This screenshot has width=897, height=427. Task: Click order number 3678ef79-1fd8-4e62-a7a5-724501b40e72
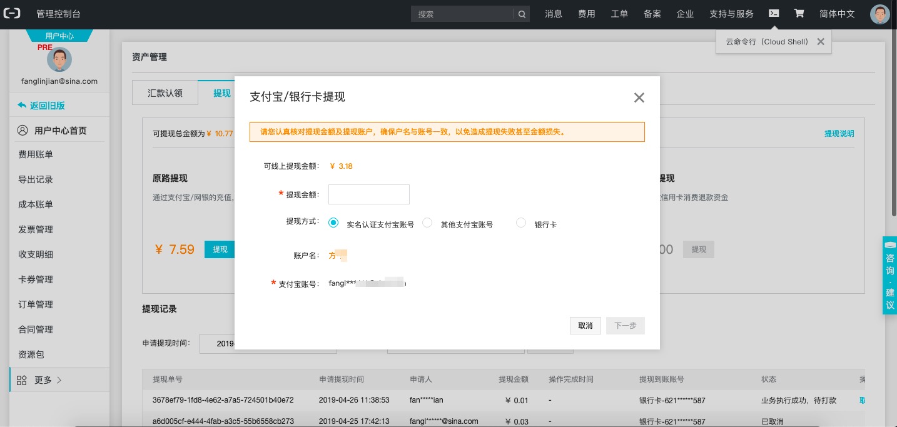pyautogui.click(x=223, y=400)
